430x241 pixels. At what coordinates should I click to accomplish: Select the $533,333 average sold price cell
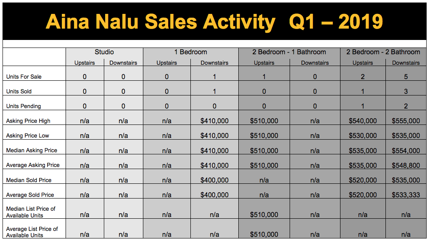(406, 195)
